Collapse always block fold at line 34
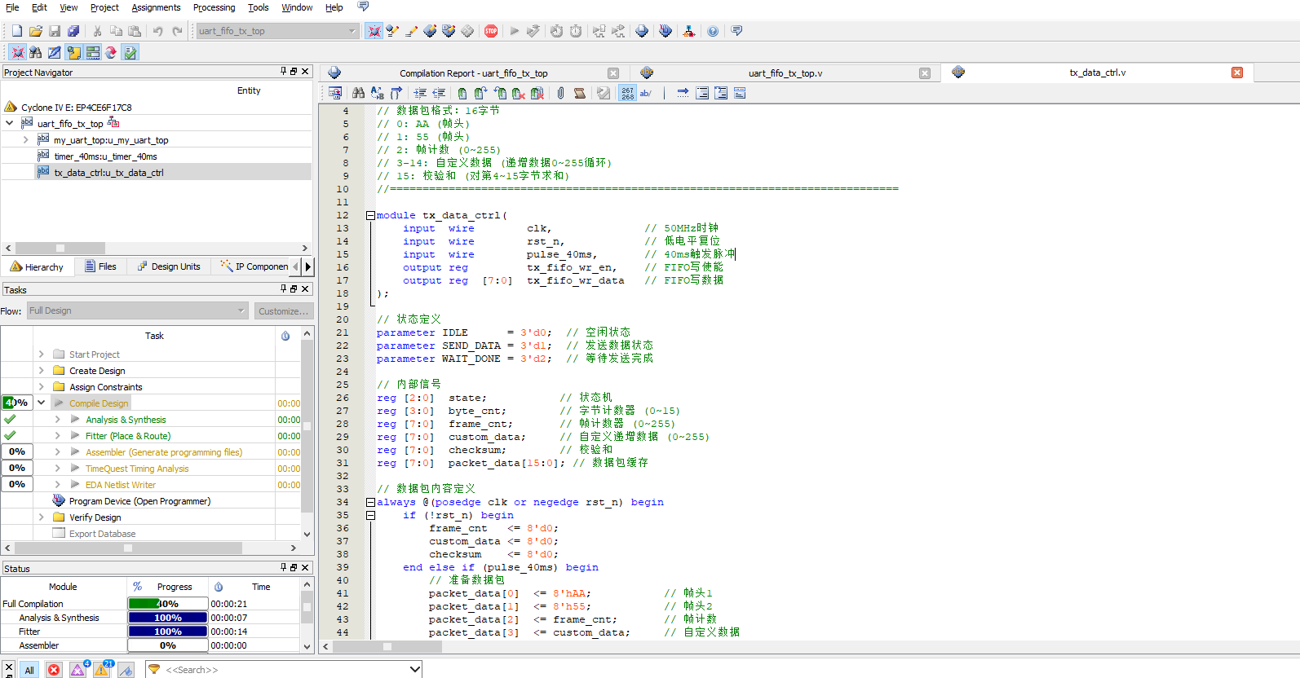 pyautogui.click(x=370, y=503)
